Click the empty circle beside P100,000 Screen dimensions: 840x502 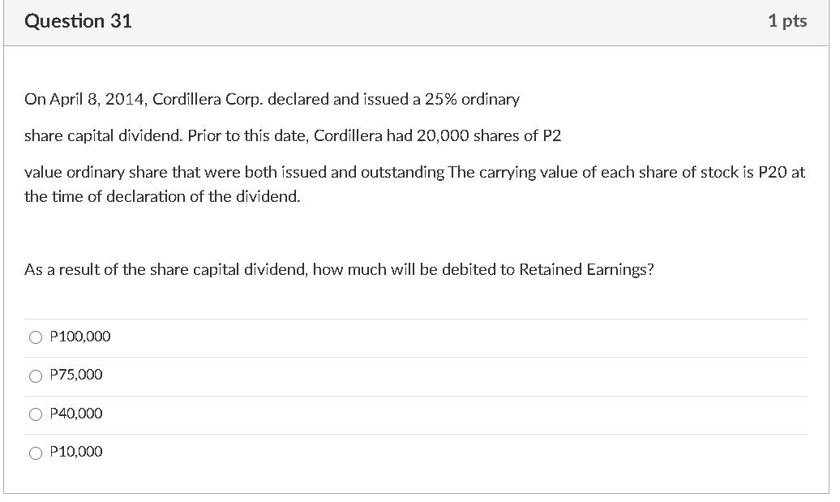(x=36, y=337)
